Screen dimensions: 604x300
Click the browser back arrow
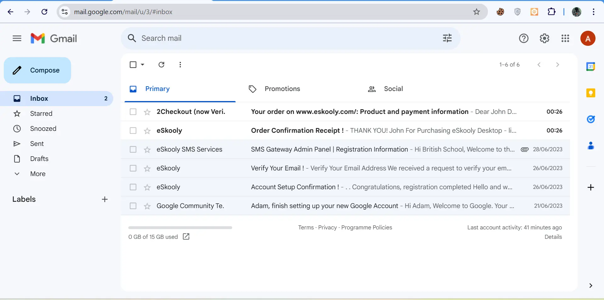click(10, 12)
